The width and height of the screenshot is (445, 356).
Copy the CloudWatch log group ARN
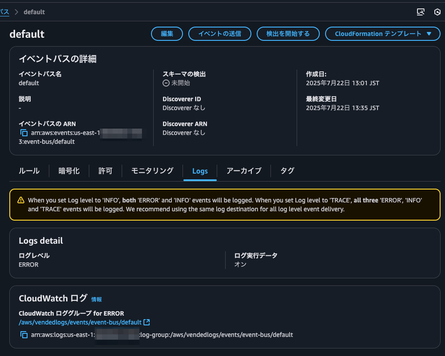24,335
